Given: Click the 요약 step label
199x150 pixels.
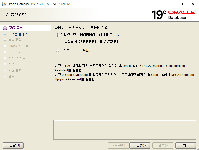Looking at the screenshot, I should point(12,64).
